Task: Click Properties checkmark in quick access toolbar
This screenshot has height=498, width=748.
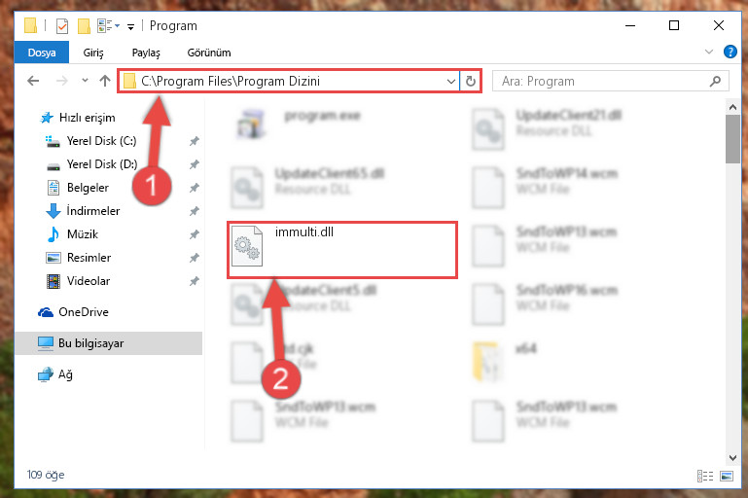Action: coord(62,25)
